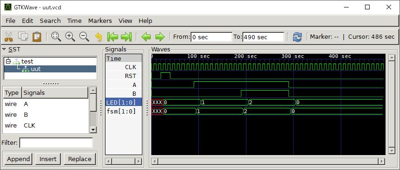Click the 100 sec timeline label

198,56
